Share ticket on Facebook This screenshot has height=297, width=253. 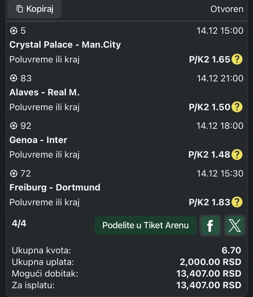(x=210, y=226)
